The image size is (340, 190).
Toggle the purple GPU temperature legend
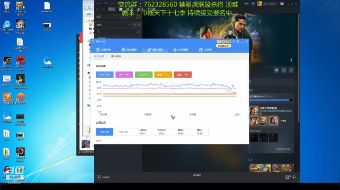(124, 75)
